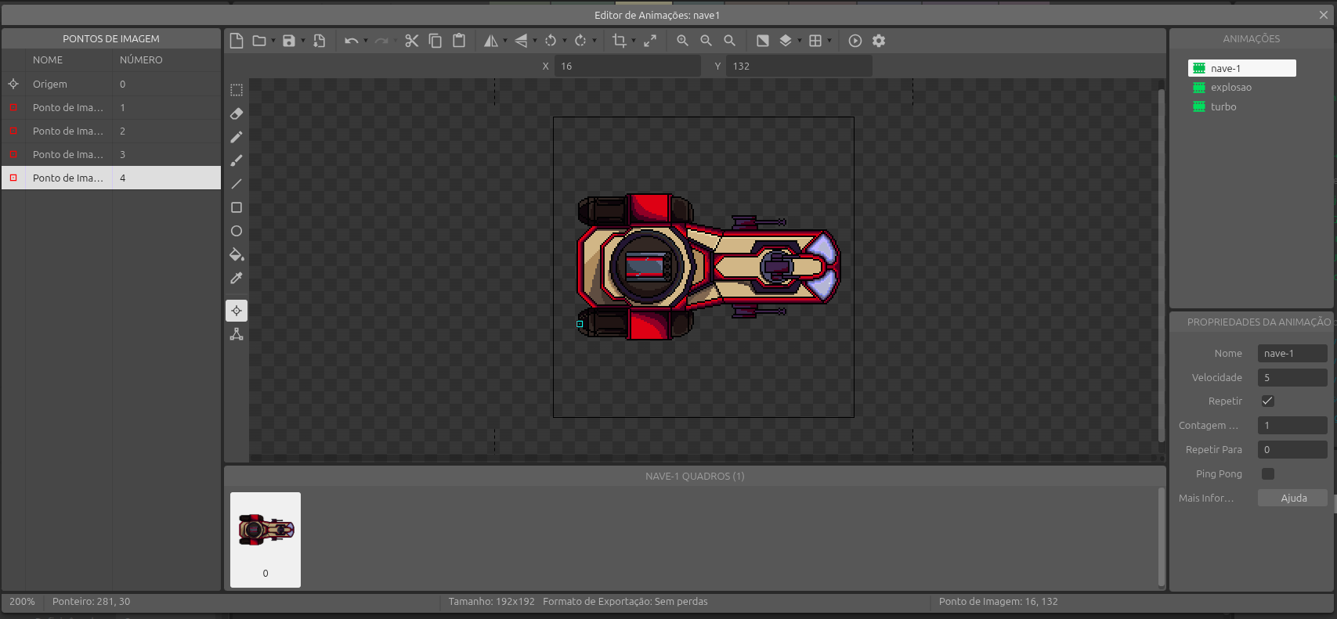Open the crop dropdown arrow
Image resolution: width=1337 pixels, height=619 pixels.
tap(634, 41)
